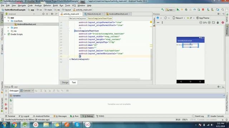The image size is (229, 128).
Task: Open the Event Log
Action: pos(198,116)
